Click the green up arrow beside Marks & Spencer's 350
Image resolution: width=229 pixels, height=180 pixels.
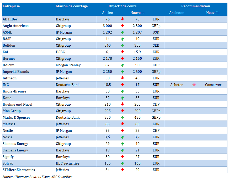point(123,117)
